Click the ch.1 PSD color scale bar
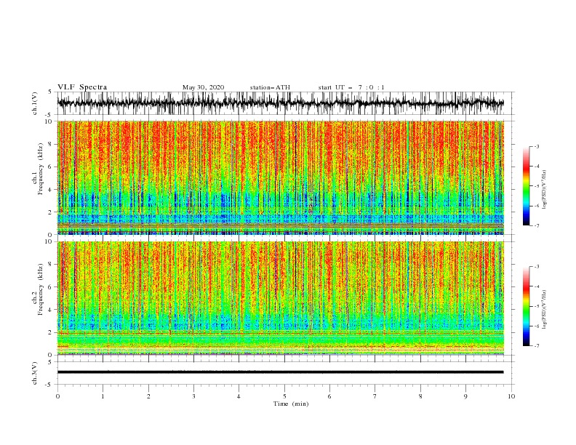 [x=526, y=186]
